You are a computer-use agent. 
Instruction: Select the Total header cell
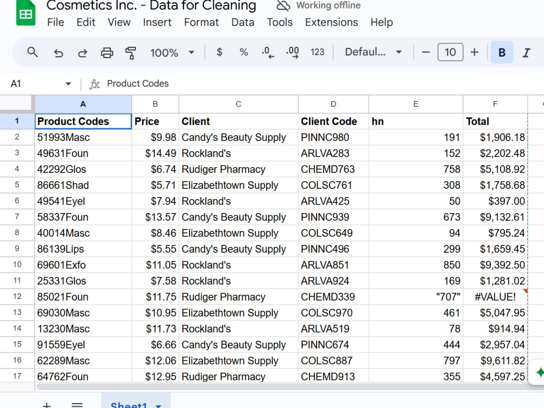[x=495, y=121]
